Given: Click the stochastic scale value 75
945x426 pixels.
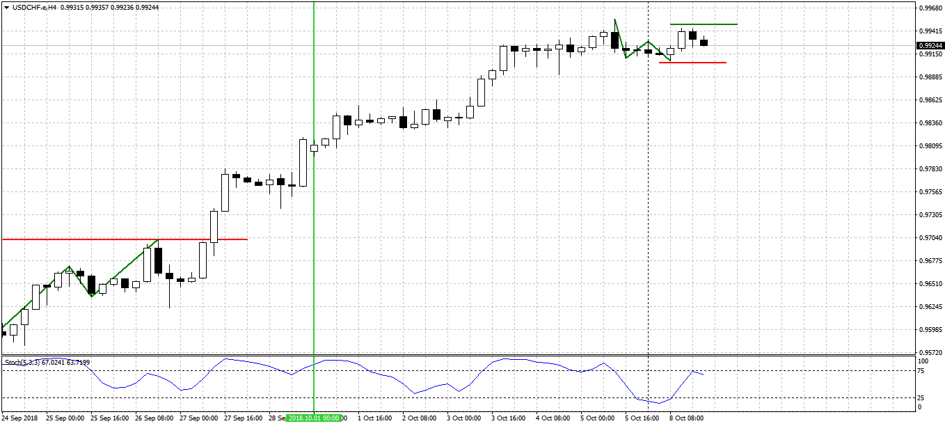Looking at the screenshot, I should click(x=921, y=371).
